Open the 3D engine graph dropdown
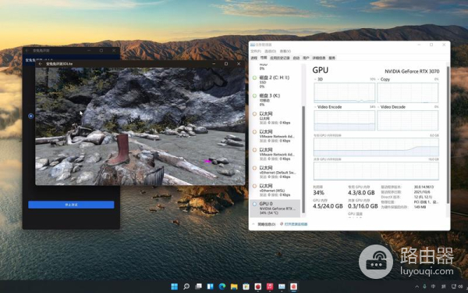468x293 pixels. point(316,79)
